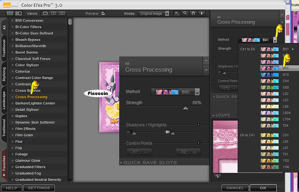299x192 pixels.
Task: Click the filter list scrollbar thumb
Action: (x=70, y=21)
